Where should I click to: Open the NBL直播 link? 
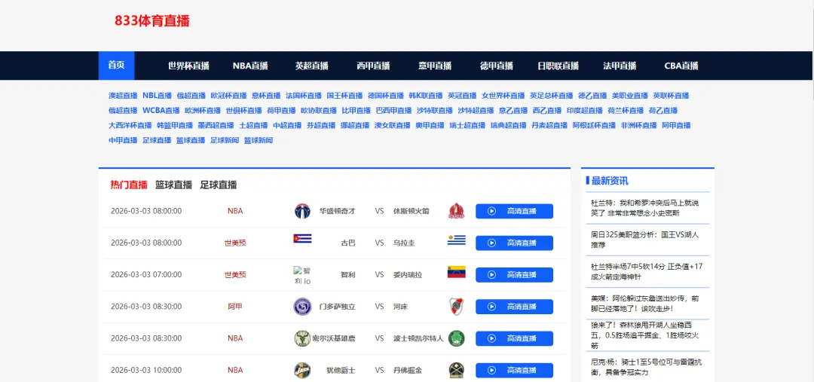158,96
